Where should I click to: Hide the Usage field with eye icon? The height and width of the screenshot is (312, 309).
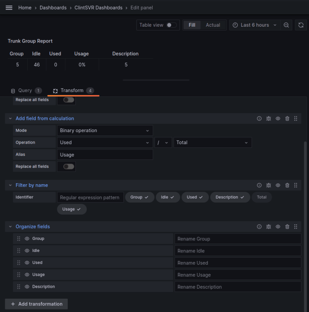pyautogui.click(x=27, y=275)
